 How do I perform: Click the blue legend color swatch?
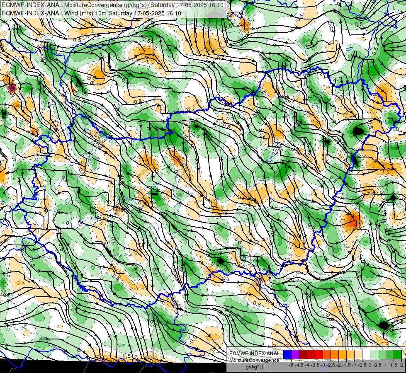287,355
